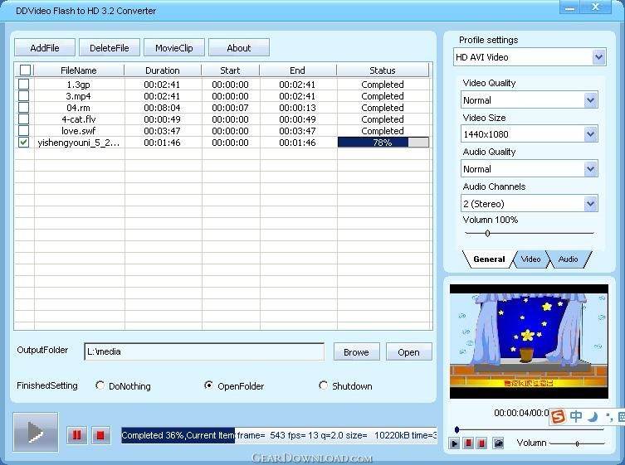Viewport: 625px width, 465px height.
Task: Select the 4-cat.flv file name
Action: [79, 119]
